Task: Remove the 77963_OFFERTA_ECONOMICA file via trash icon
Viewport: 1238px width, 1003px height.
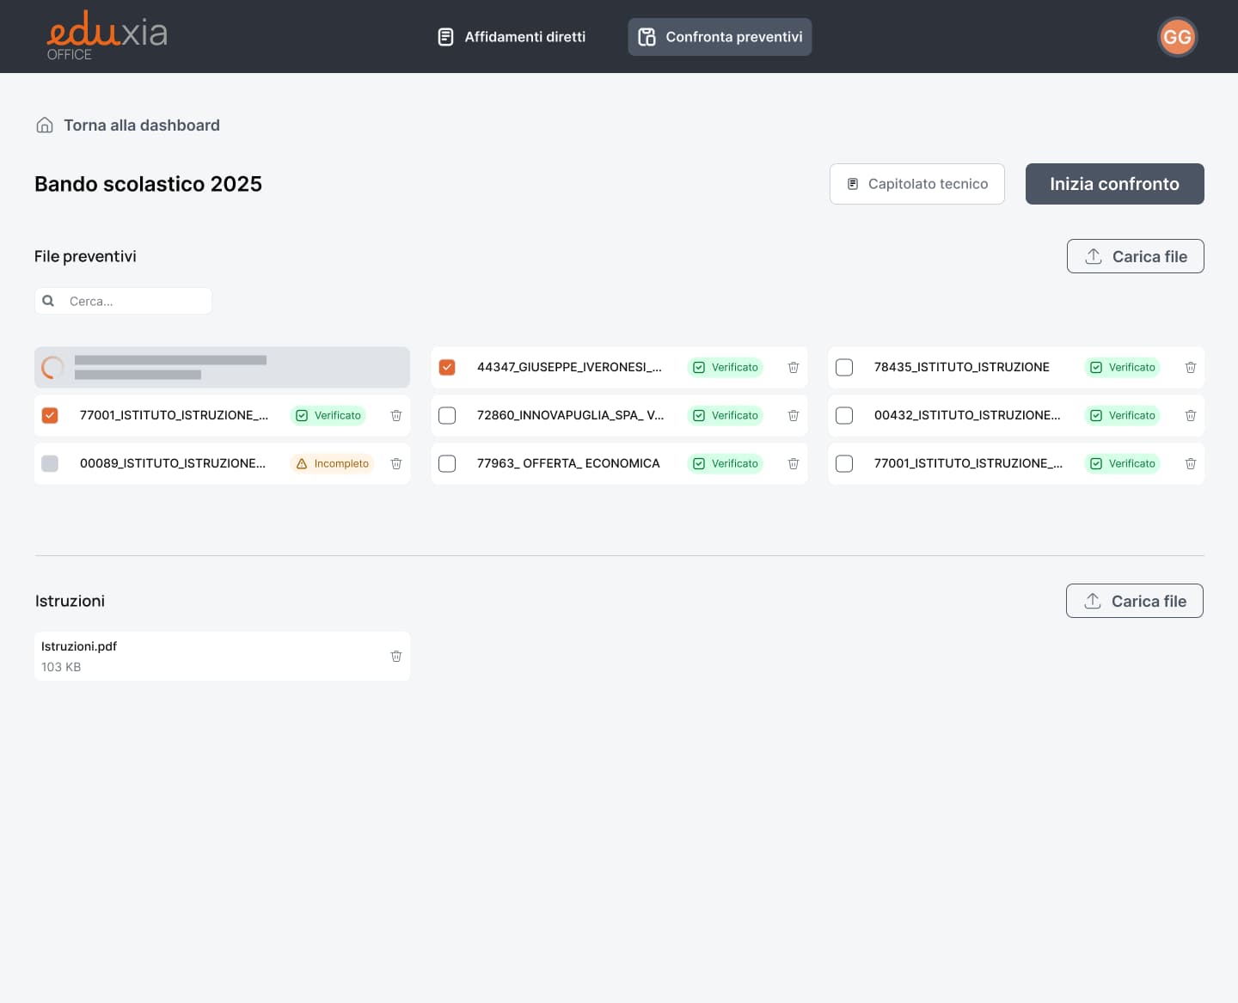Action: pos(793,464)
